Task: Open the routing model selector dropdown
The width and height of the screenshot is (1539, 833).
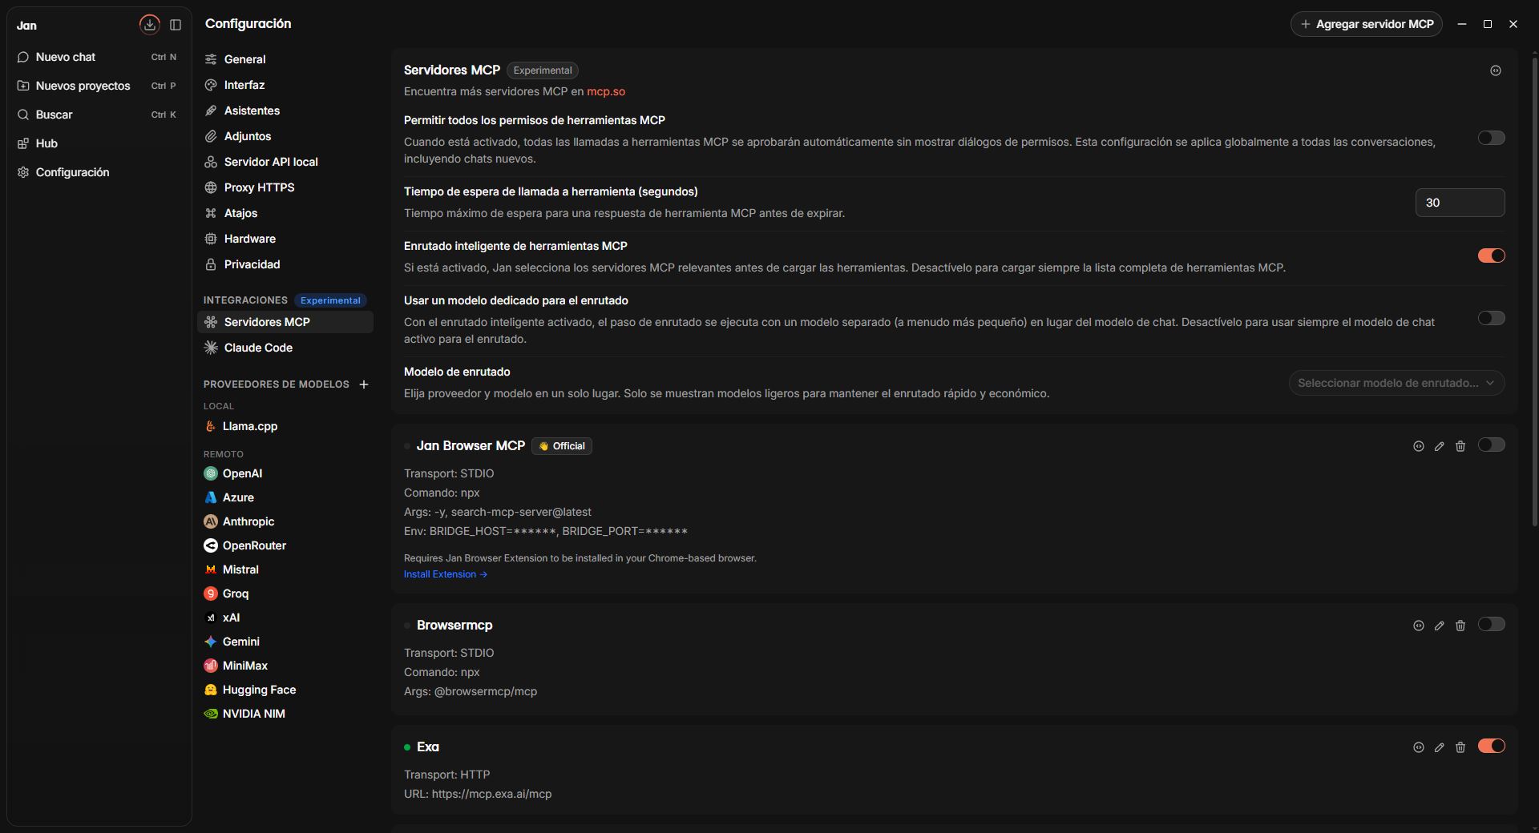Action: click(1396, 383)
